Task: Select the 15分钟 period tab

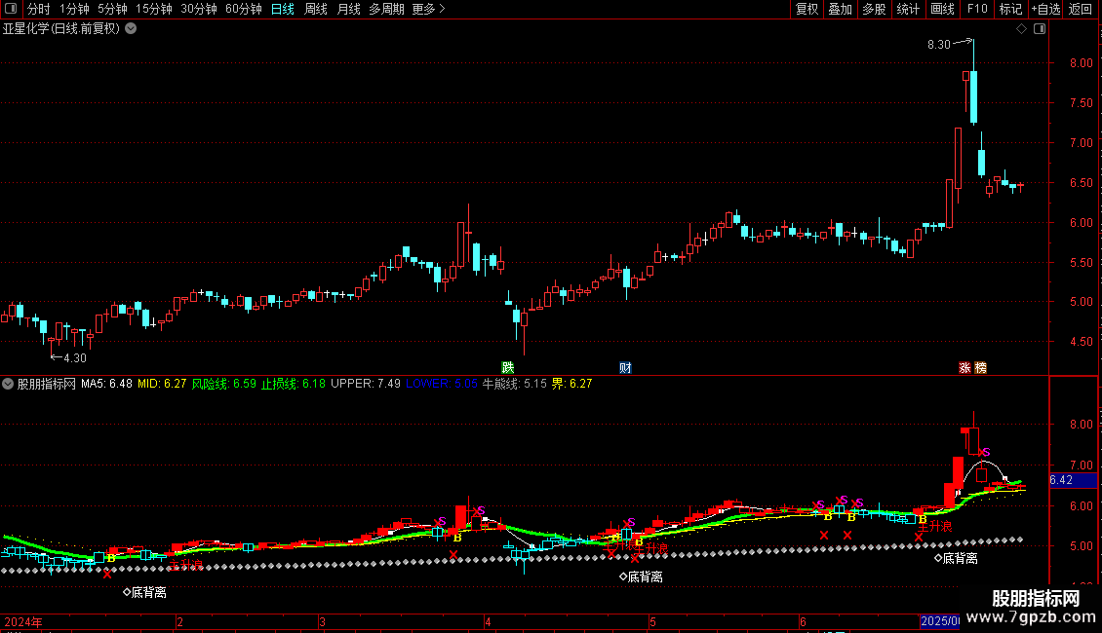Action: 154,9
